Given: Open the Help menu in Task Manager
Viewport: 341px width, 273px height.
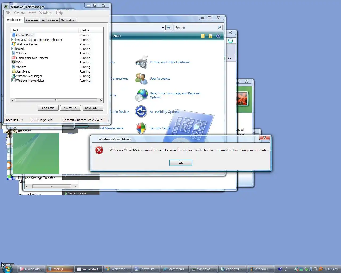Looking at the screenshot, I should [59, 13].
